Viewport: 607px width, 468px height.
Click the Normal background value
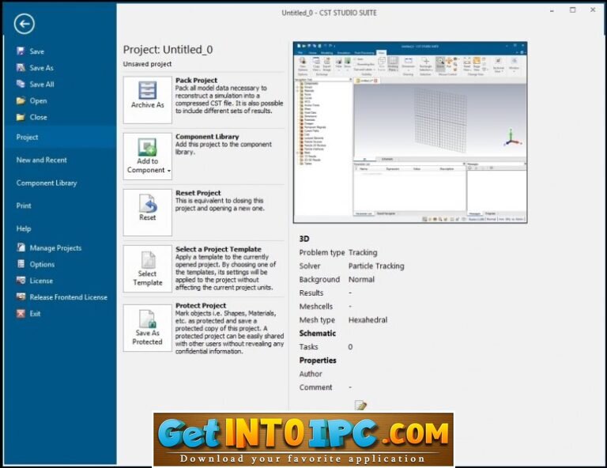[361, 280]
